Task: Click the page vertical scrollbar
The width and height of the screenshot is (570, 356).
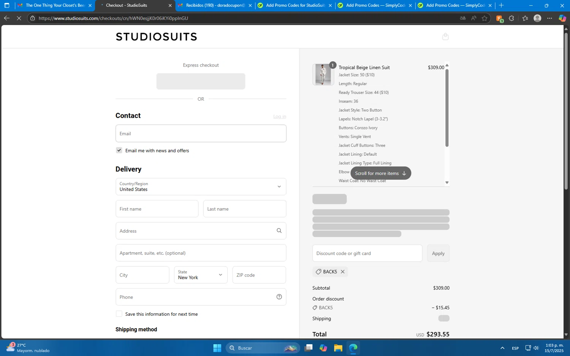Action: (x=566, y=111)
